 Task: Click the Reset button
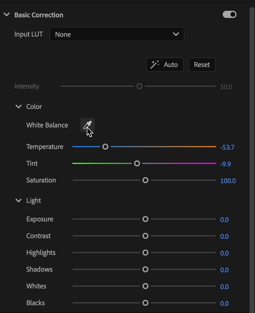tap(202, 65)
